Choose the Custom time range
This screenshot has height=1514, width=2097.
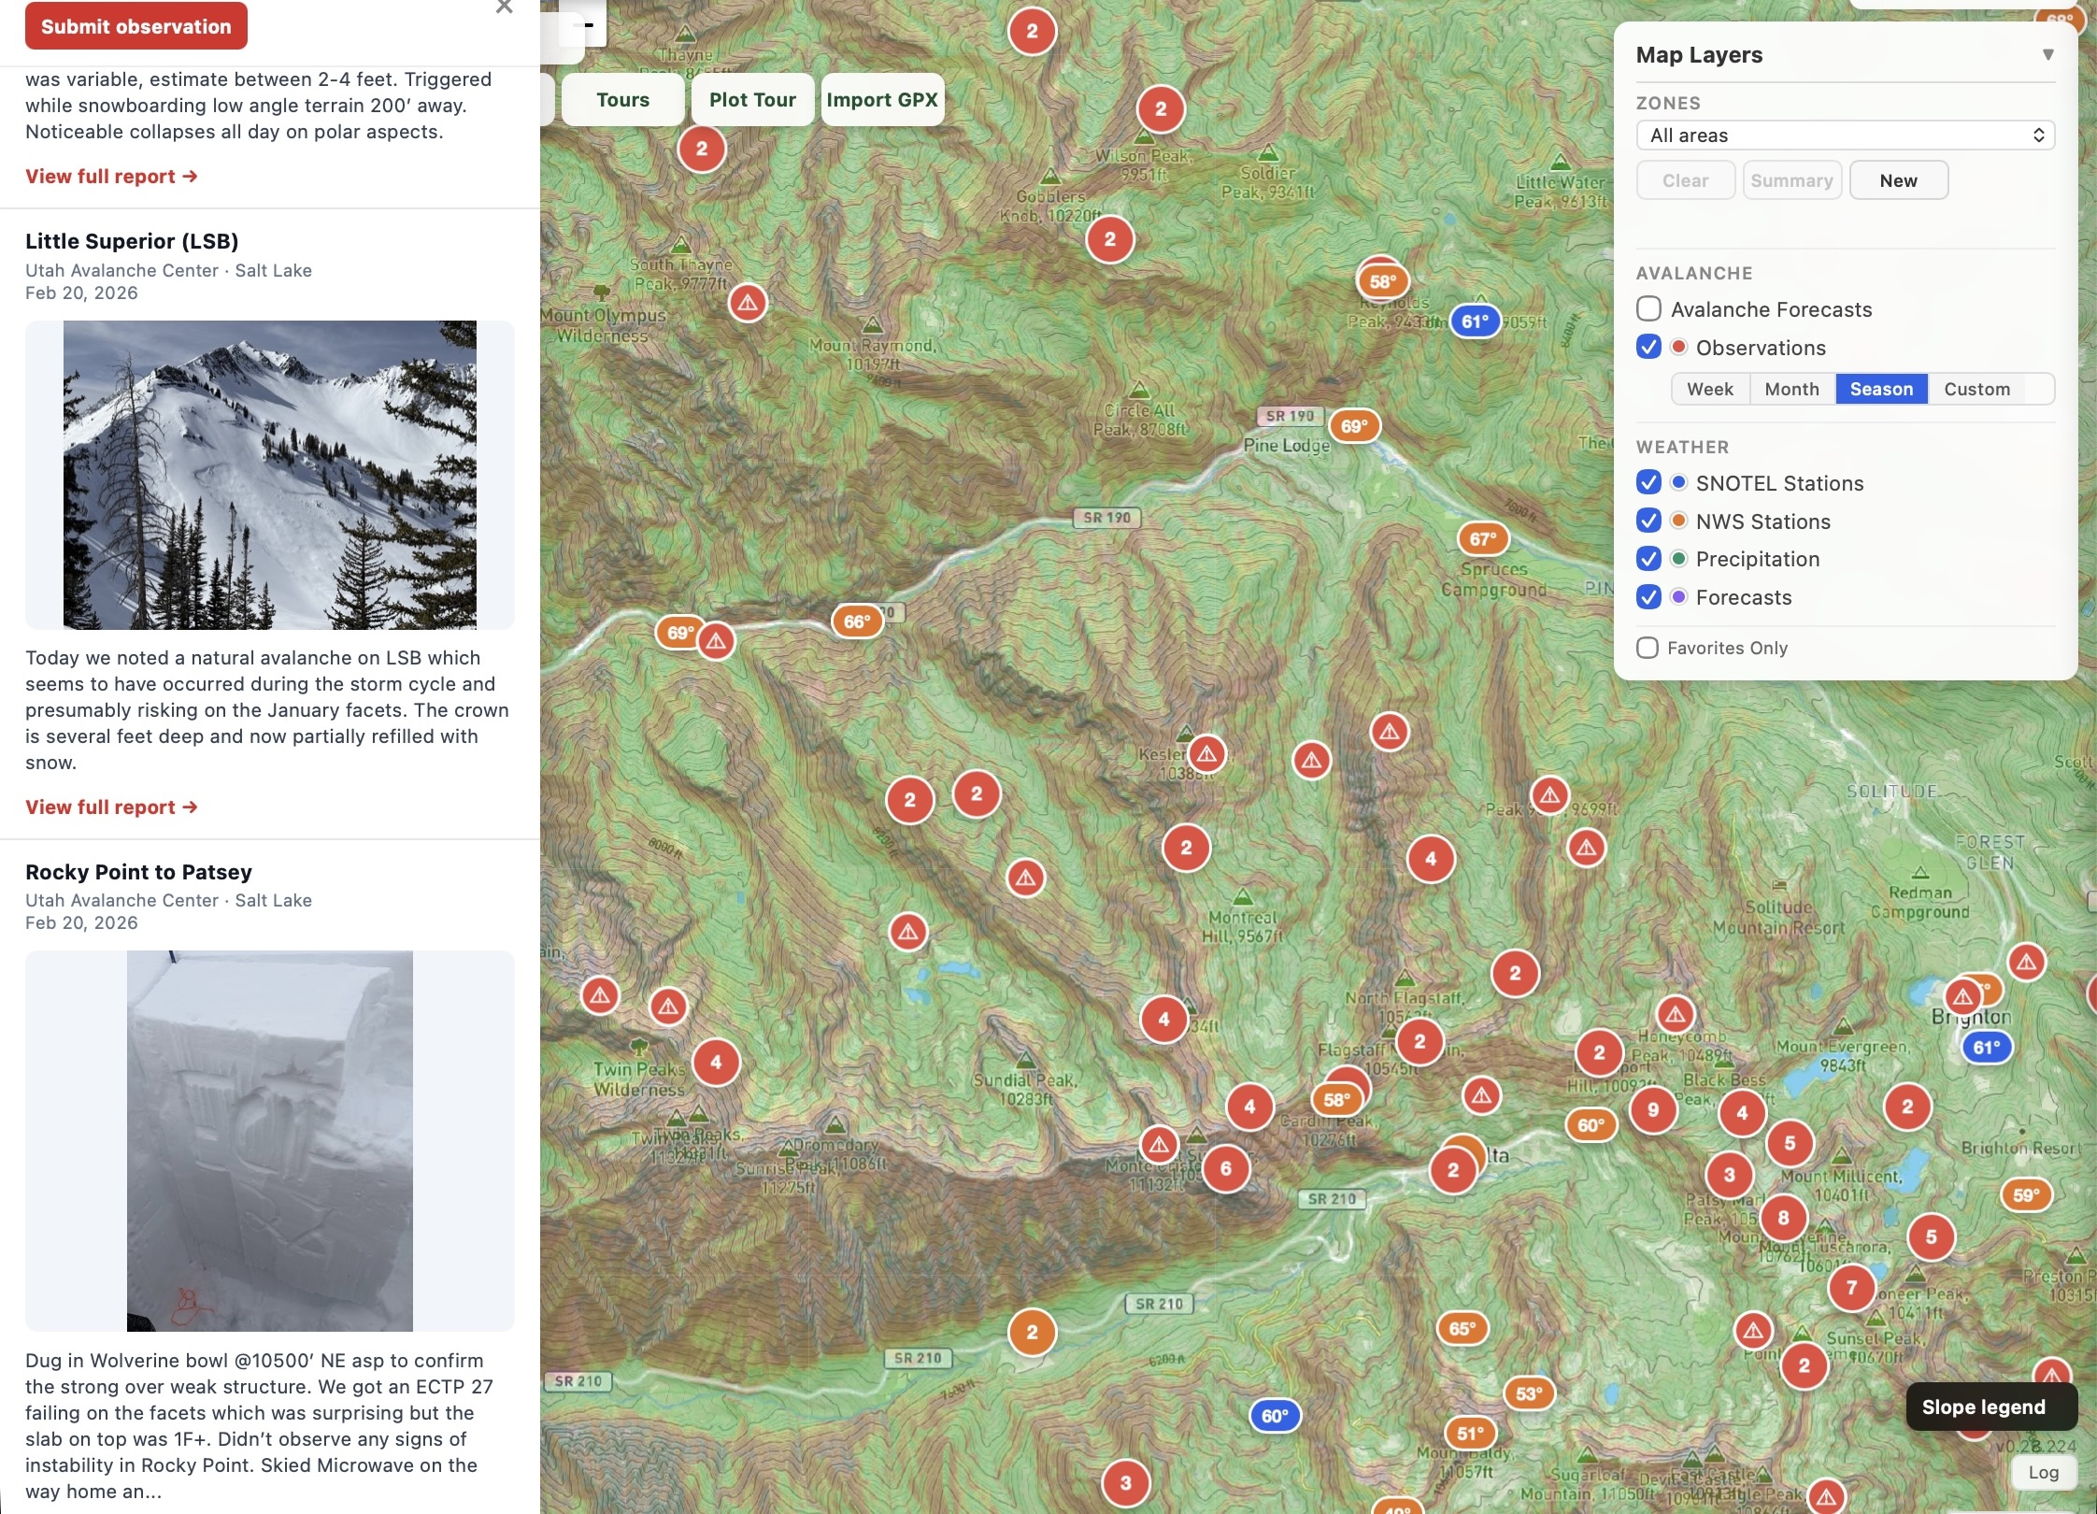(x=1976, y=389)
